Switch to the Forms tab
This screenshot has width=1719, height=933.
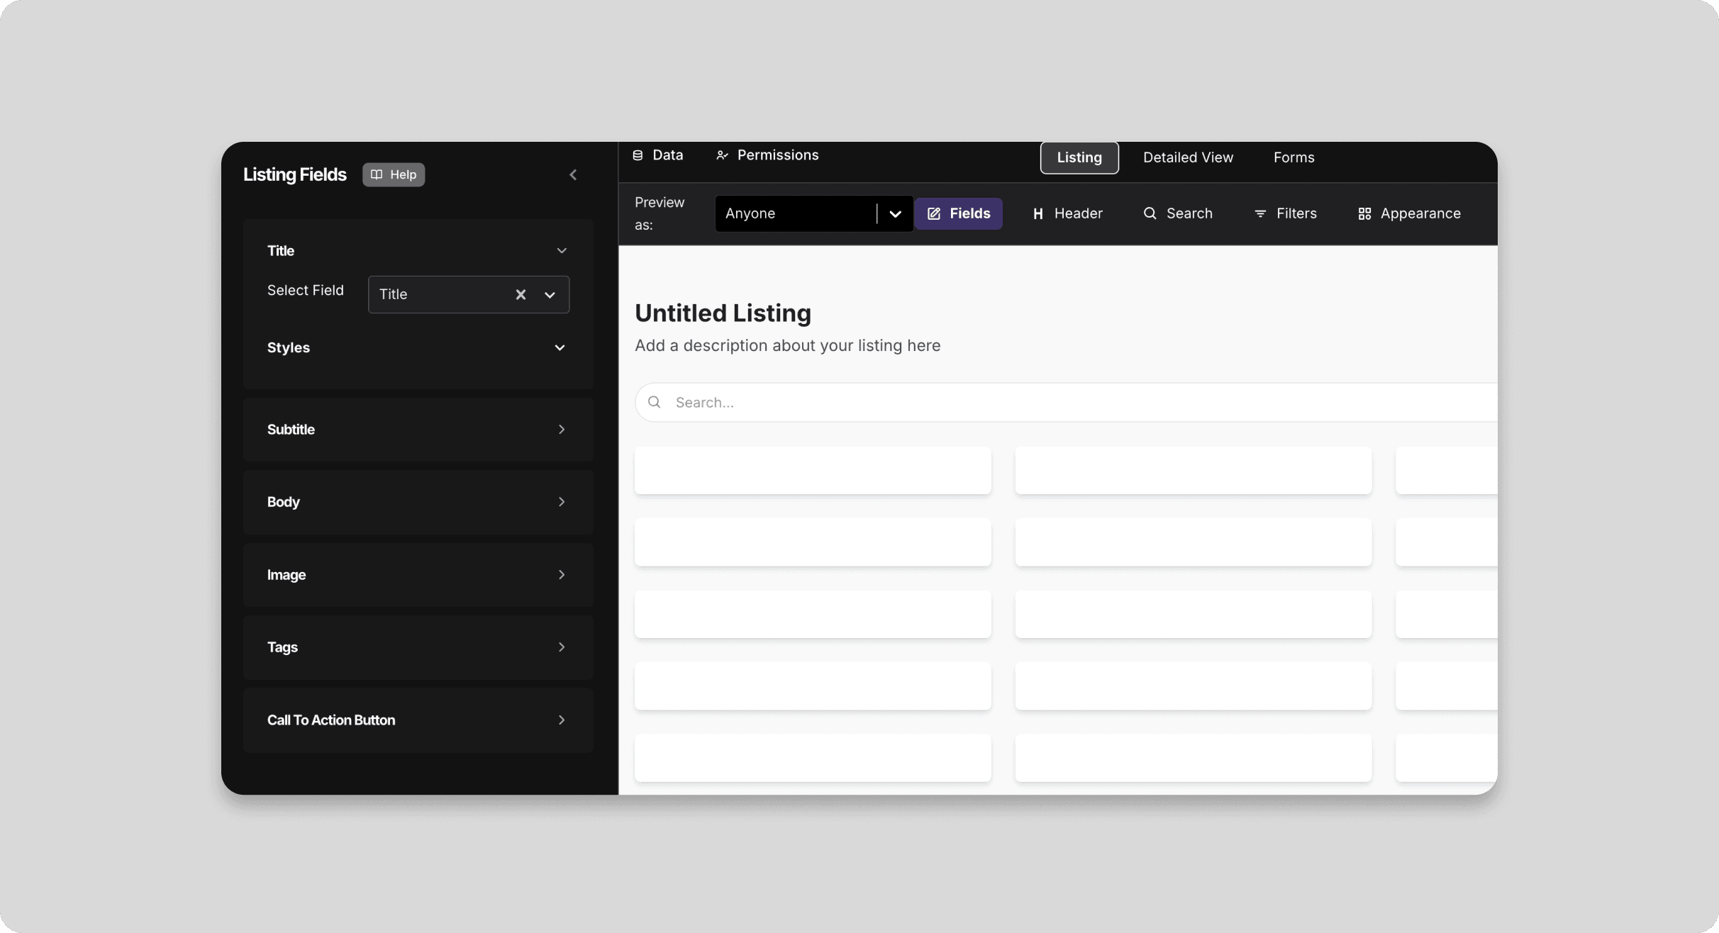(x=1294, y=158)
